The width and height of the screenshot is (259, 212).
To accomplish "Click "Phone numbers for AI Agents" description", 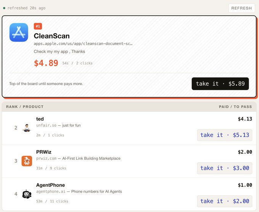I will click(x=97, y=191).
